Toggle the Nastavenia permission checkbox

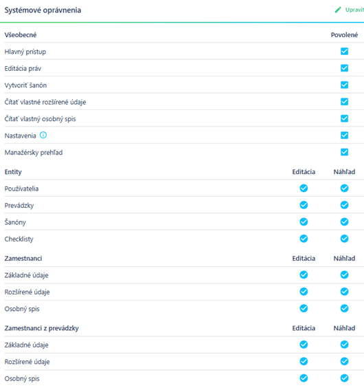point(344,136)
